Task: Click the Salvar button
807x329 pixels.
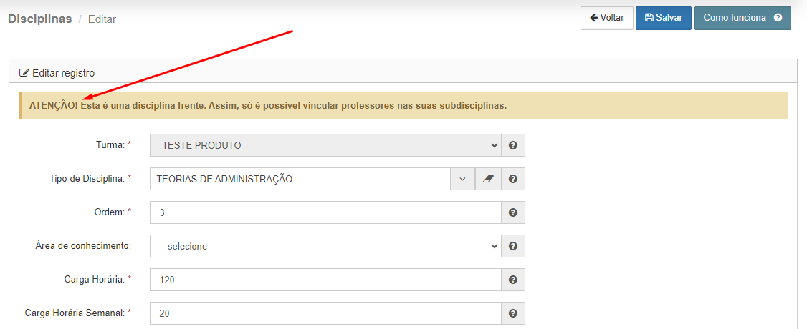Action: 664,18
